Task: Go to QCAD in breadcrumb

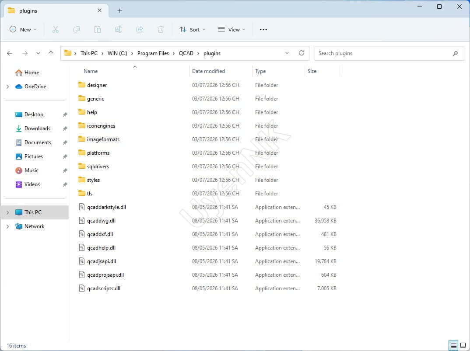Action: (x=186, y=53)
